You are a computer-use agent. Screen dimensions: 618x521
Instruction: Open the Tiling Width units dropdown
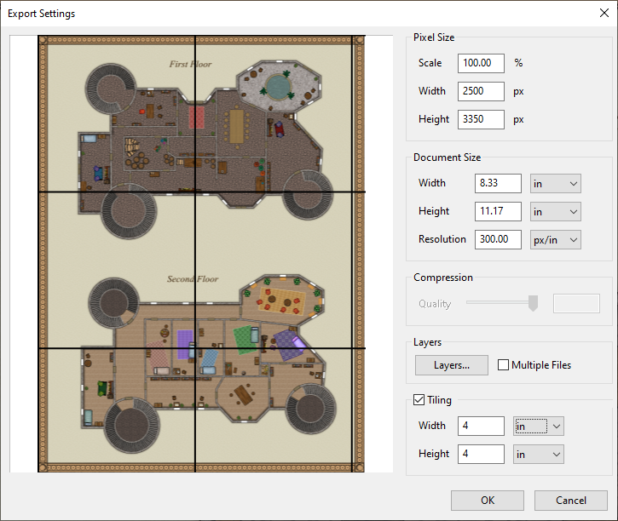(x=539, y=426)
